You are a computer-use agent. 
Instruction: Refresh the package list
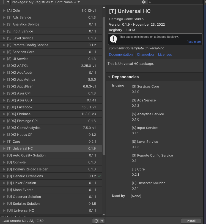click(96, 221)
